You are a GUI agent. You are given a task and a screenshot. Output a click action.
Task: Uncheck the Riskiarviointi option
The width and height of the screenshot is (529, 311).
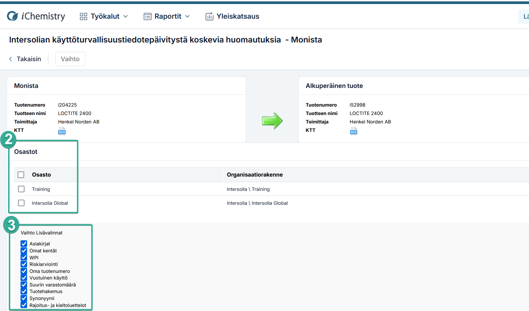24,264
